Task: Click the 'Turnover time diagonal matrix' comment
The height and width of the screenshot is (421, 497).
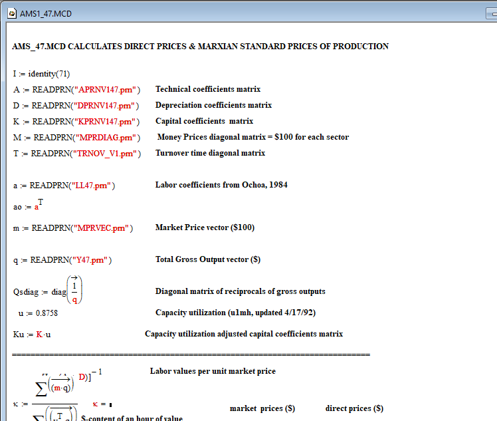Action: (x=211, y=153)
